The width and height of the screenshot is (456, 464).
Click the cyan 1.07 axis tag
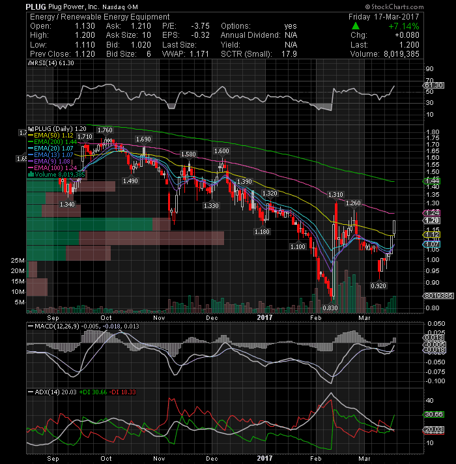[432, 244]
